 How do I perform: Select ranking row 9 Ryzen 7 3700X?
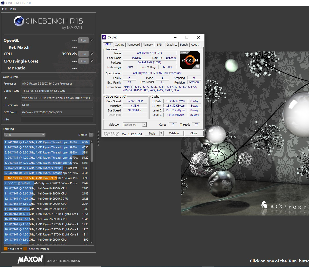click(x=46, y=183)
